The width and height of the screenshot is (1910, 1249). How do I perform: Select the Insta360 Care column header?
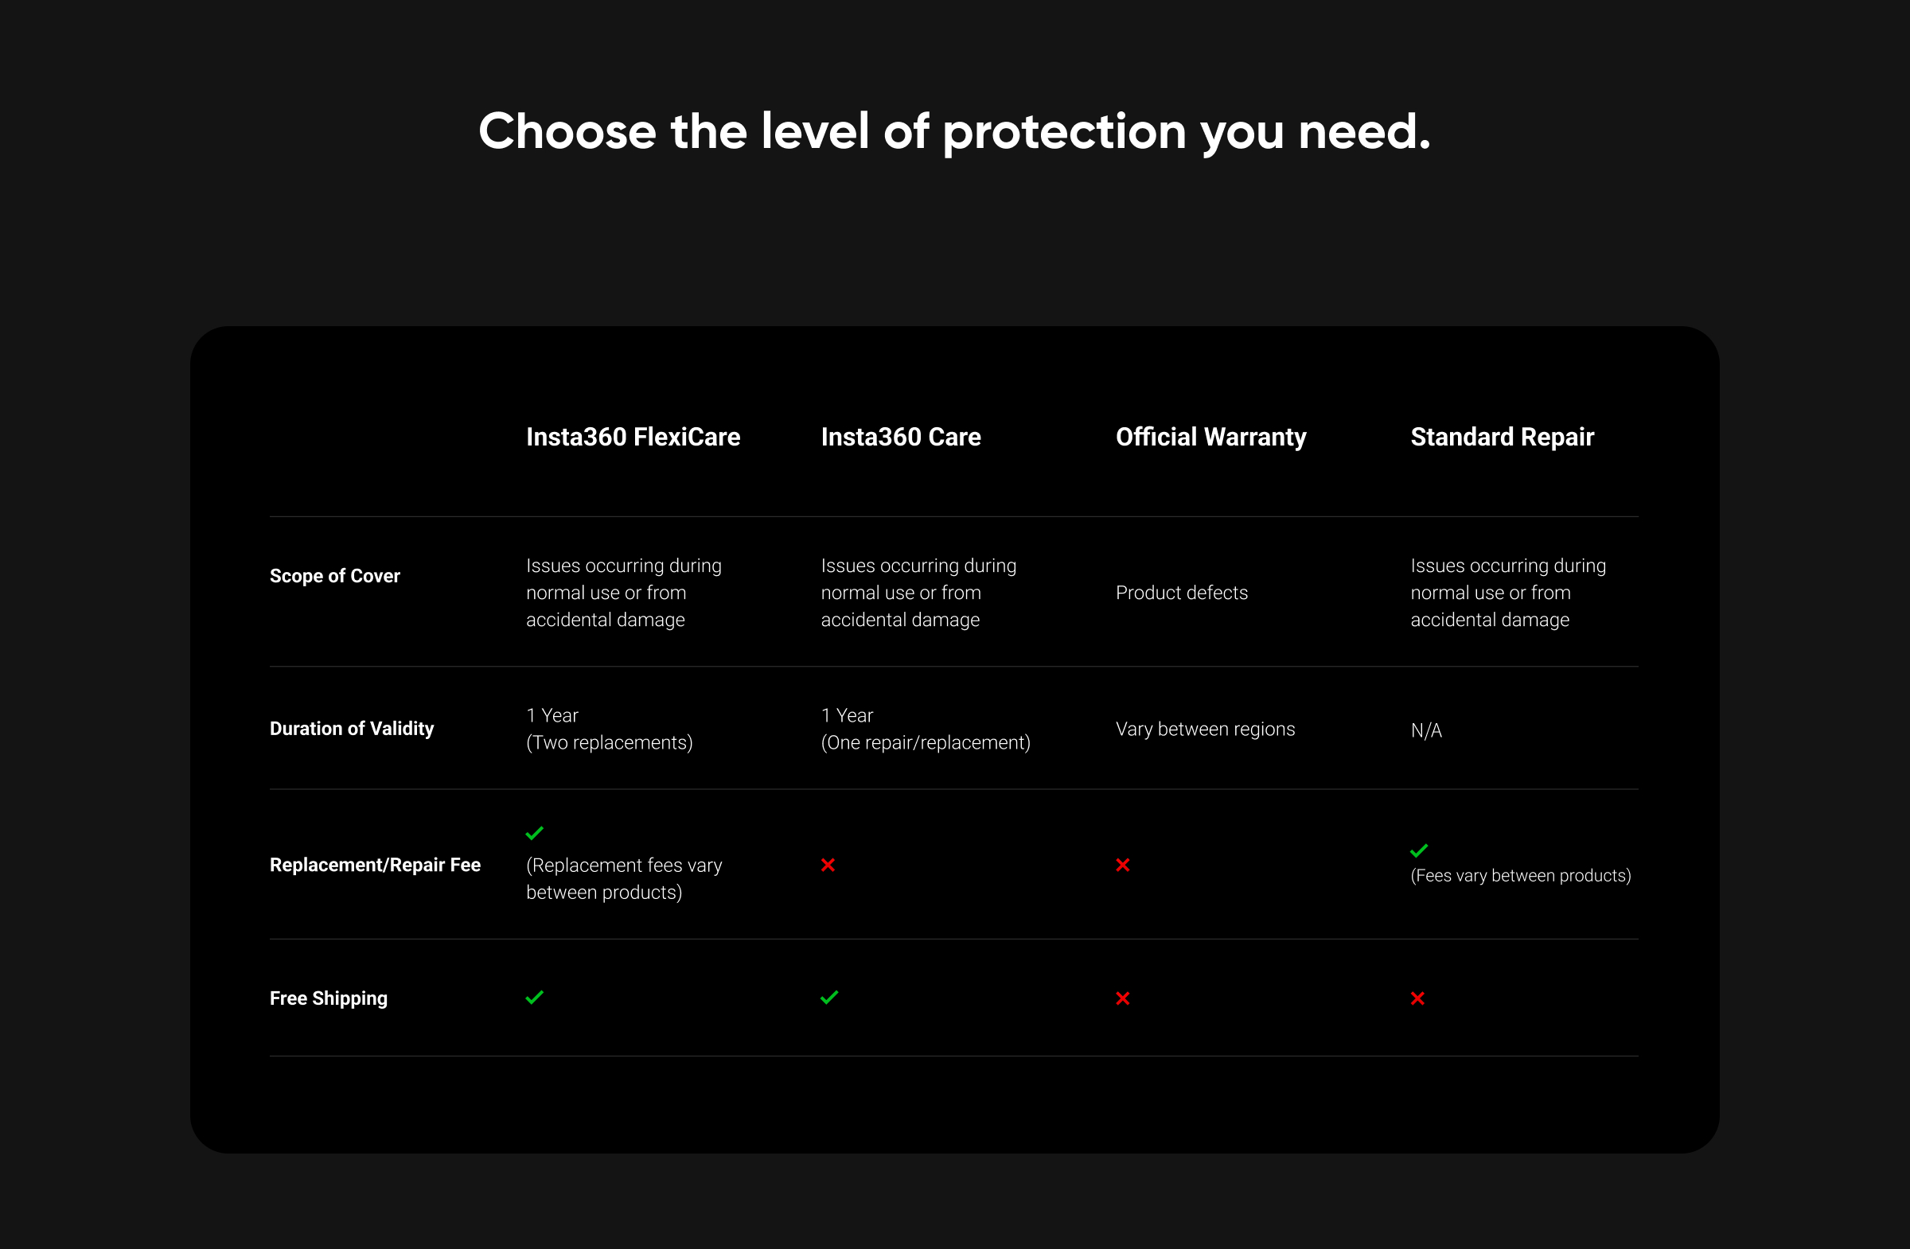point(900,437)
